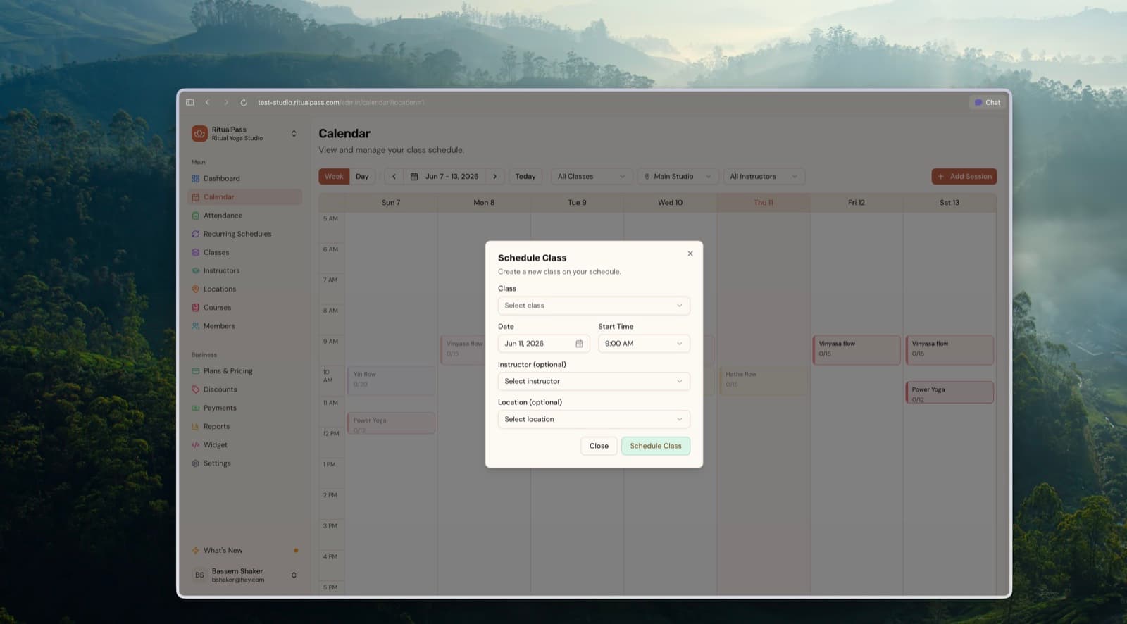This screenshot has height=624, width=1127.
Task: Switch to Day view
Action: 362,177
